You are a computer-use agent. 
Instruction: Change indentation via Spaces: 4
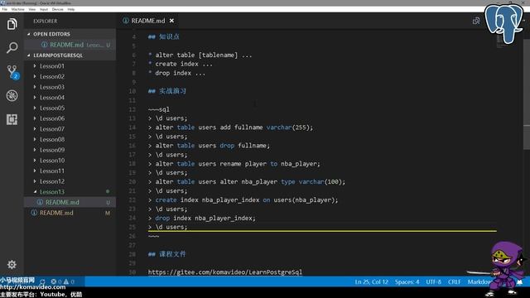[x=407, y=281]
